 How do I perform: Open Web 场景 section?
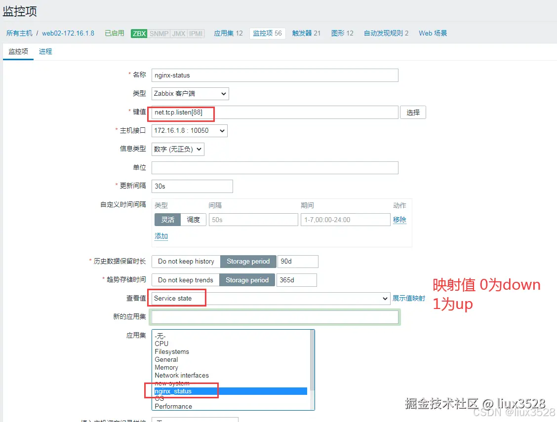433,33
